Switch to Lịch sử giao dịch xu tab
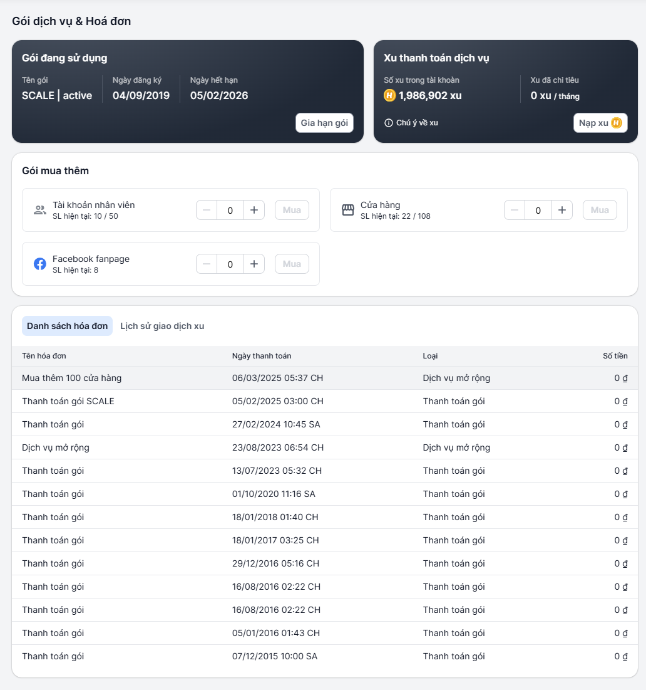 (162, 326)
